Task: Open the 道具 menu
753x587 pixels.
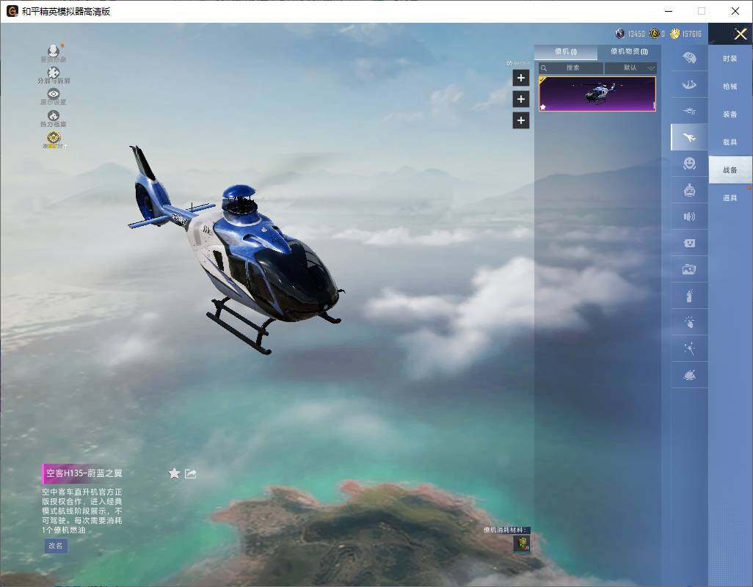Action: pos(730,198)
